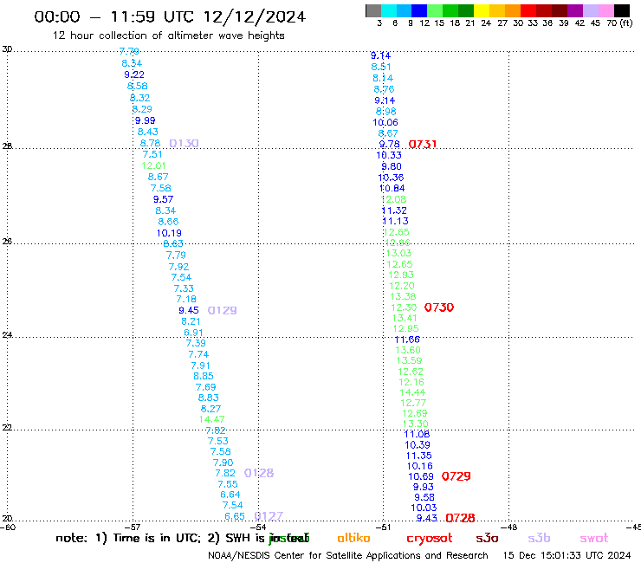Click the time stamp '0130' on the s3b track
Viewport: 641px width, 563px height.
tap(184, 143)
